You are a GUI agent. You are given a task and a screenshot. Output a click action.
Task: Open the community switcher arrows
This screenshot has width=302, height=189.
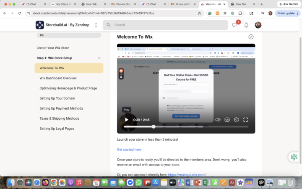tap(96, 25)
